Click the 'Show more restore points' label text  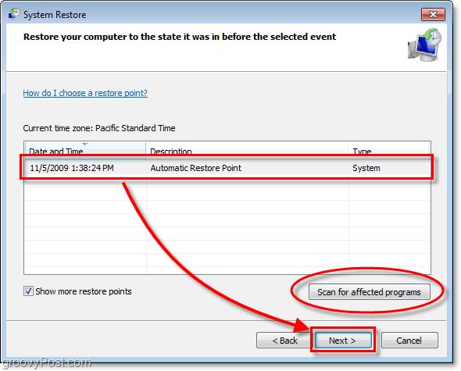84,291
